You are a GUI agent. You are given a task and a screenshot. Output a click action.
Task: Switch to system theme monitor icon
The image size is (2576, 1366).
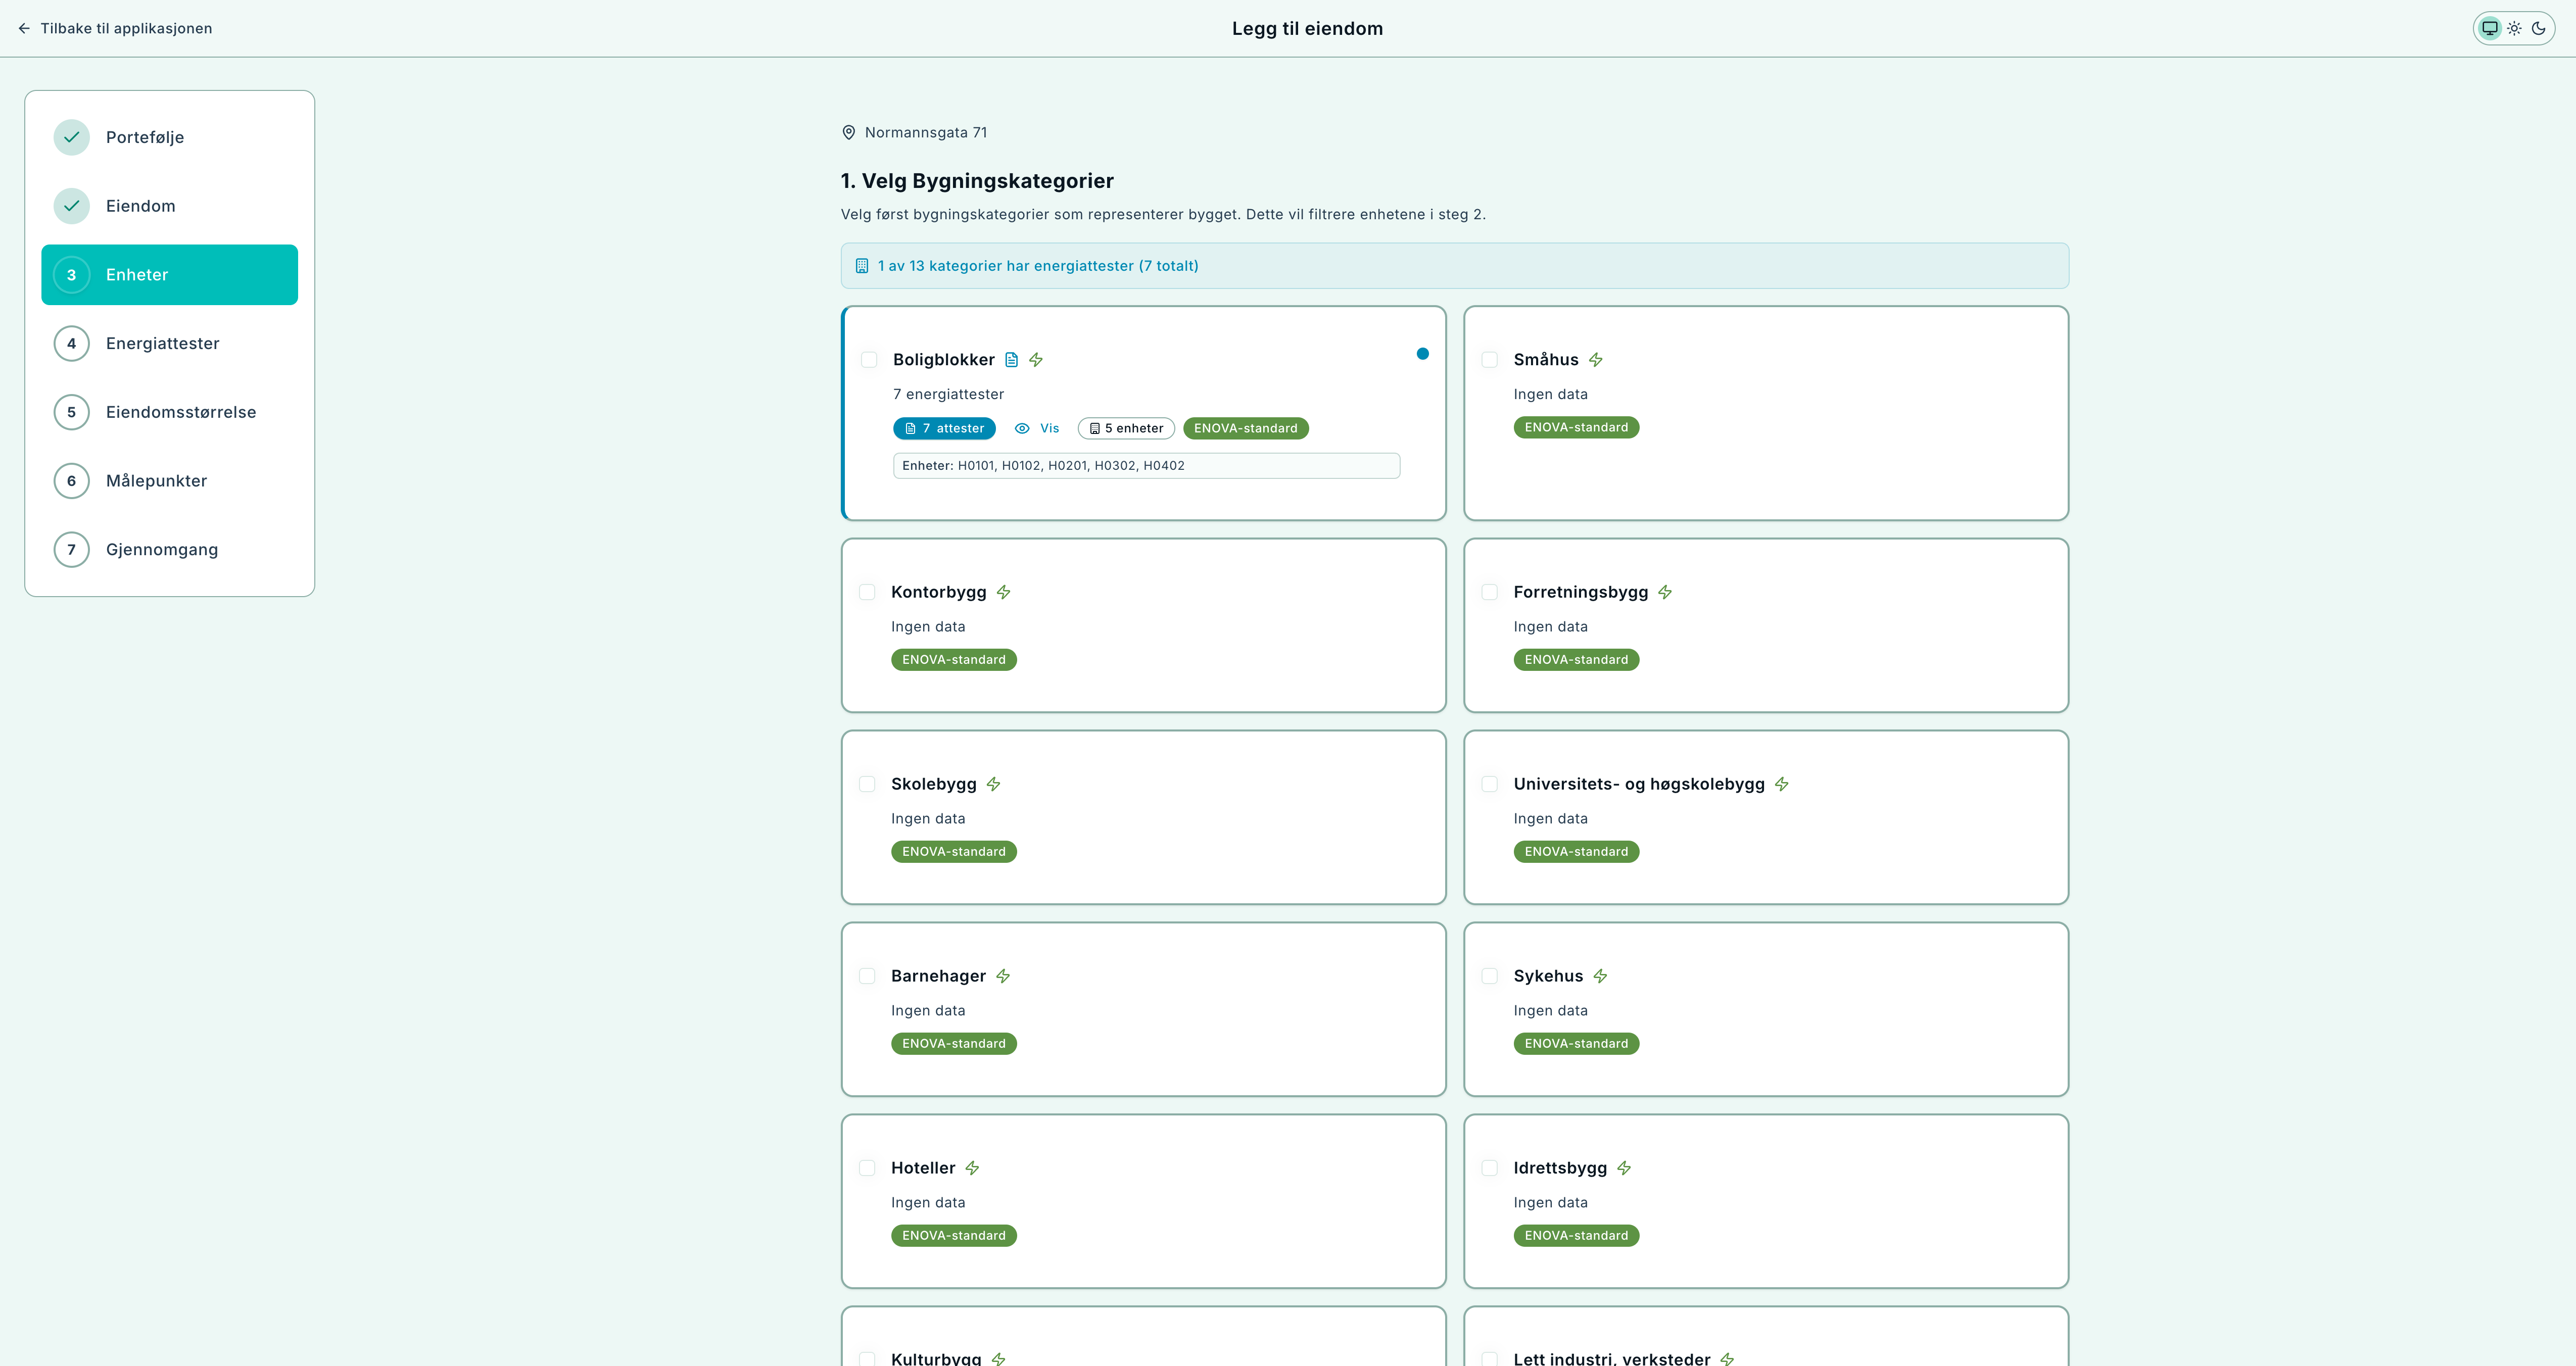[2490, 28]
